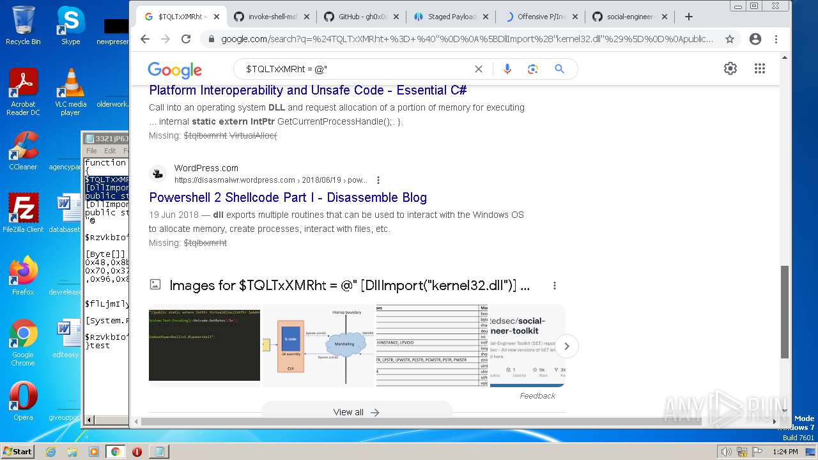The width and height of the screenshot is (818, 460).
Task: Click the disasmalwr.wordpress.com URL line
Action: (271, 180)
